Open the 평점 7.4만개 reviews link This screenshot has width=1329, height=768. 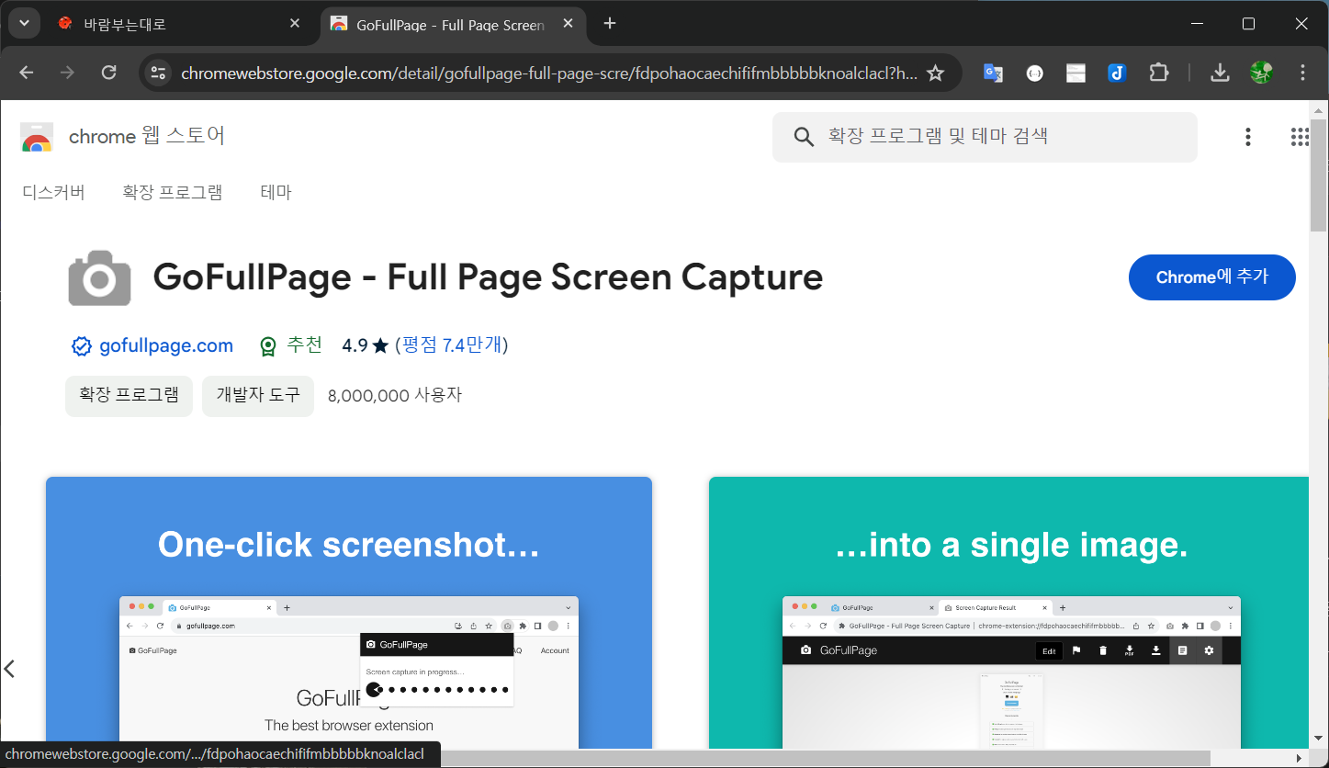pyautogui.click(x=452, y=345)
